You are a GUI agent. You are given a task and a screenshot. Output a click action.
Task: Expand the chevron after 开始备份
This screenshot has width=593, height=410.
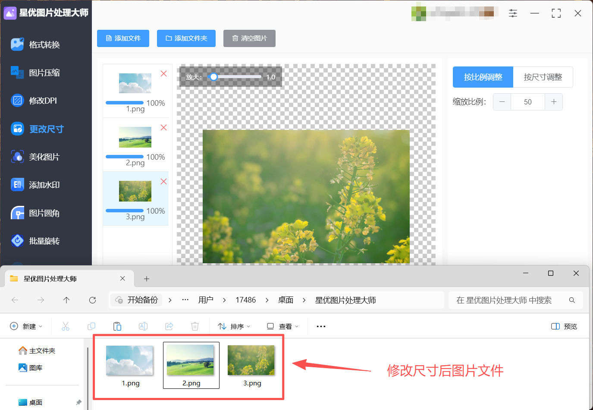pos(170,300)
